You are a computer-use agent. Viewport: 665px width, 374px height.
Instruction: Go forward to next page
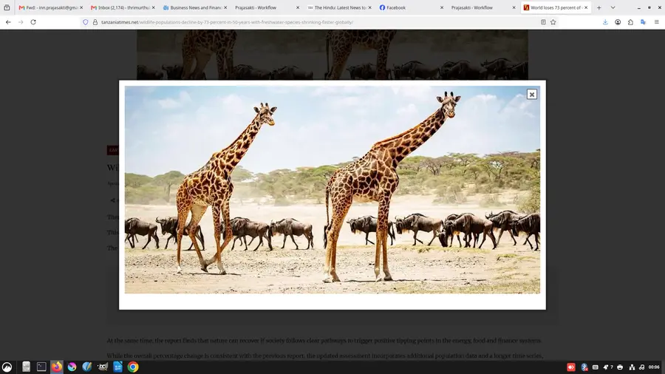(x=21, y=22)
